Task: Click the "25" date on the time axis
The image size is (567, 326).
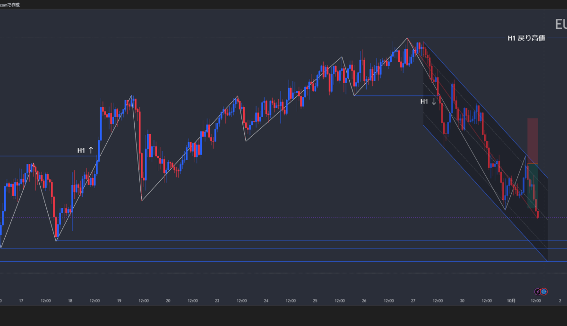Action: [x=315, y=300]
